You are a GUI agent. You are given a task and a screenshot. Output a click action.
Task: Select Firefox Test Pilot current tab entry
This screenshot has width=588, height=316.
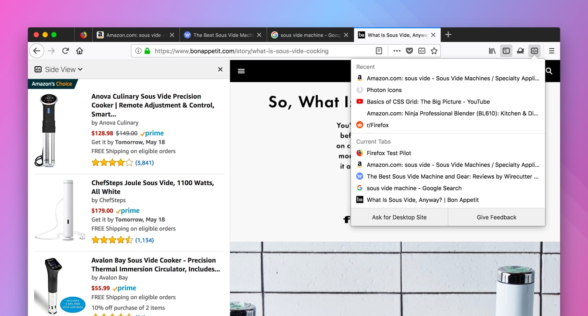(x=448, y=153)
